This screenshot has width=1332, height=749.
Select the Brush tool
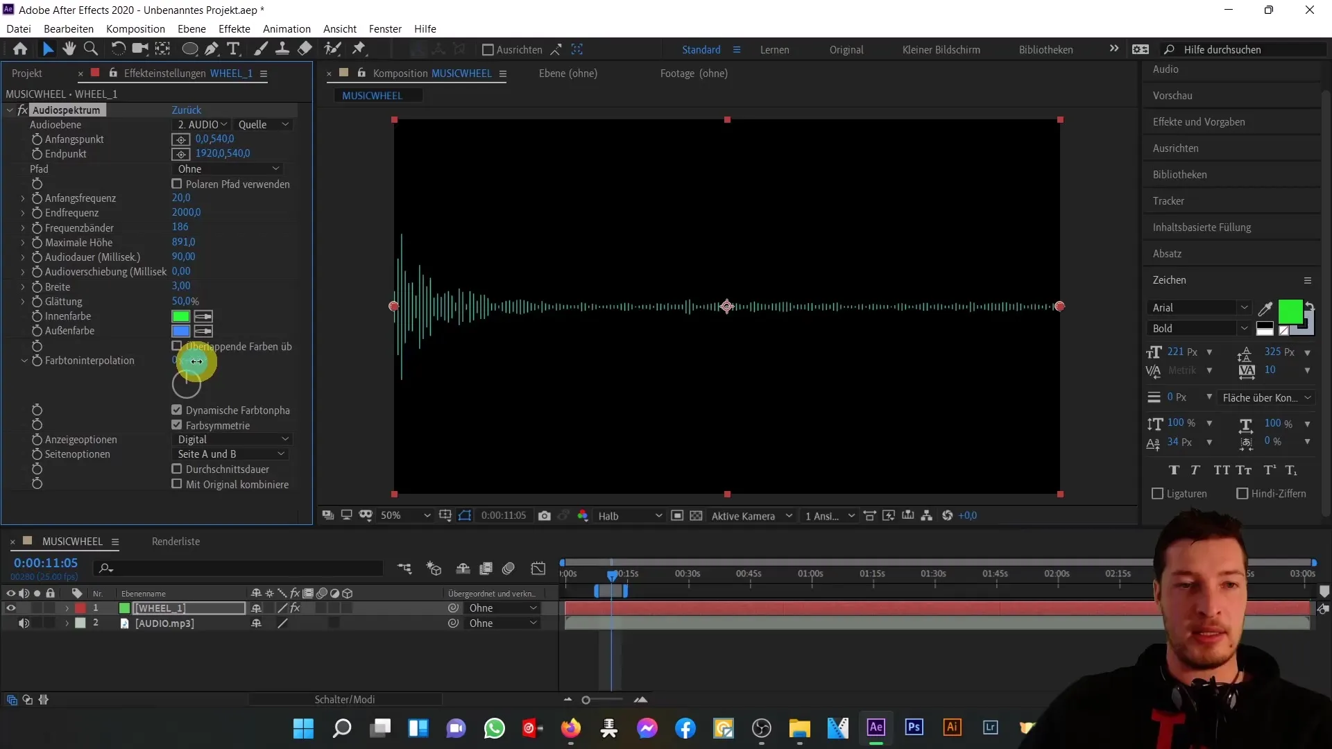(x=261, y=49)
